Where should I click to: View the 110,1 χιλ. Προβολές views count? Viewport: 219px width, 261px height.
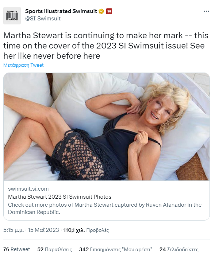pos(86,230)
